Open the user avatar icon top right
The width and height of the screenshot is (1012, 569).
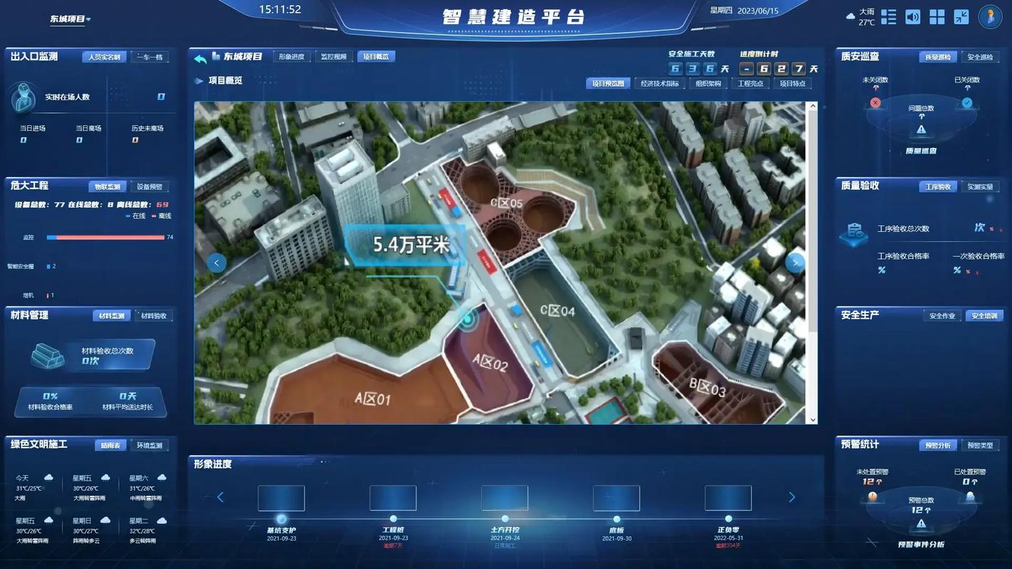(x=991, y=17)
